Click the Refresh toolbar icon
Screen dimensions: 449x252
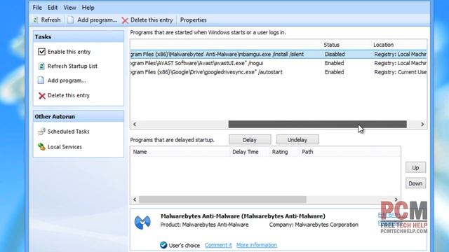pyautogui.click(x=36, y=20)
